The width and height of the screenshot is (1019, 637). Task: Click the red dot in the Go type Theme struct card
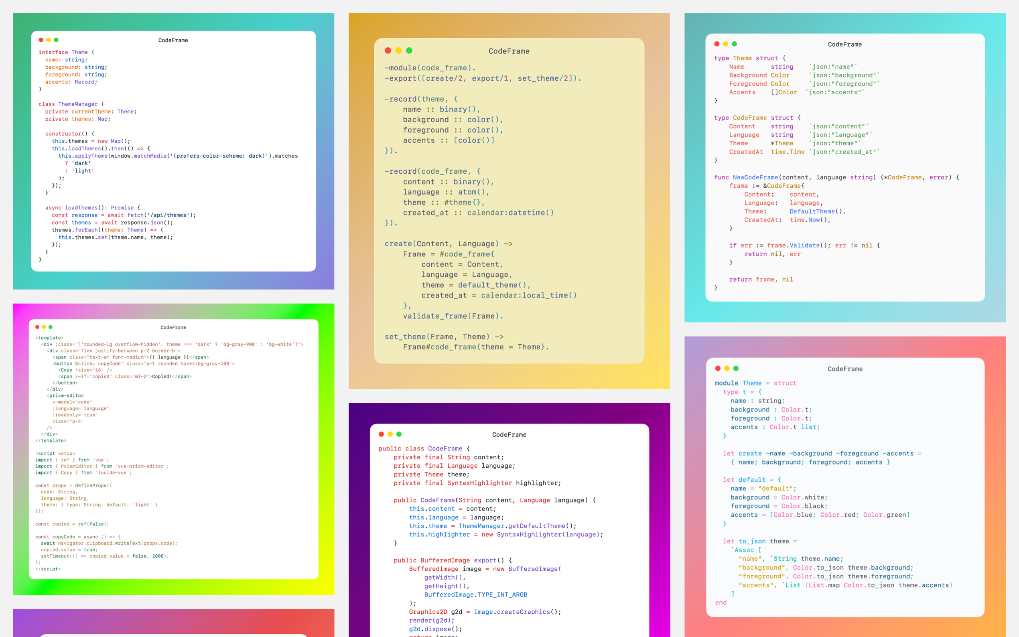pyautogui.click(x=717, y=44)
